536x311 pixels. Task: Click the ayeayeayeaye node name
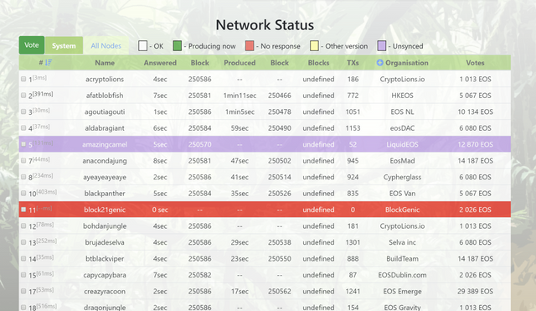tap(105, 177)
